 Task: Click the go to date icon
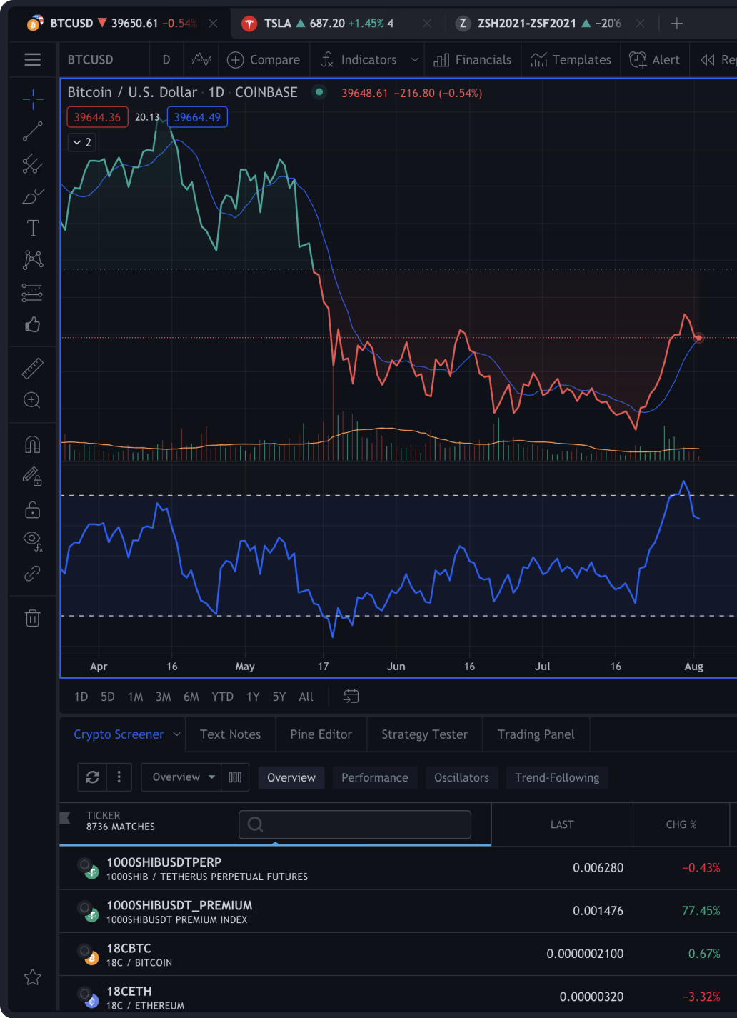(x=351, y=697)
